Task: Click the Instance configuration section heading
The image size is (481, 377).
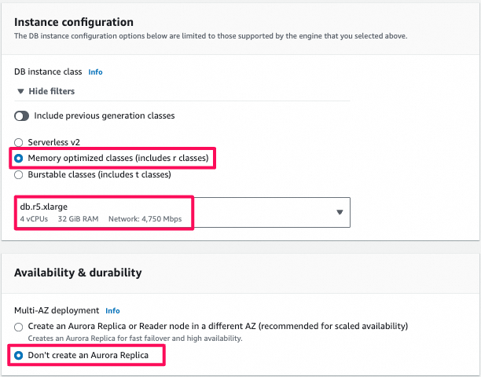Action: 74,22
